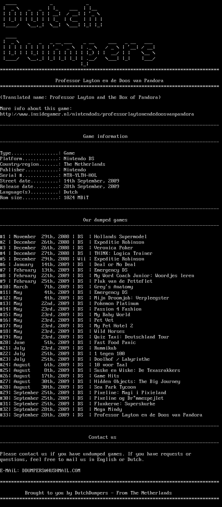Select the 'My Baby World' entry
The image size is (222, 507).
pyautogui.click(x=112, y=315)
